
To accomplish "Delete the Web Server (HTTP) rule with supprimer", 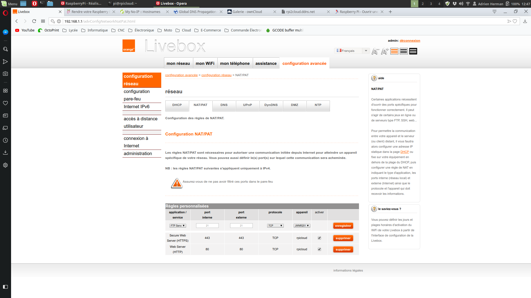I will [x=343, y=249].
